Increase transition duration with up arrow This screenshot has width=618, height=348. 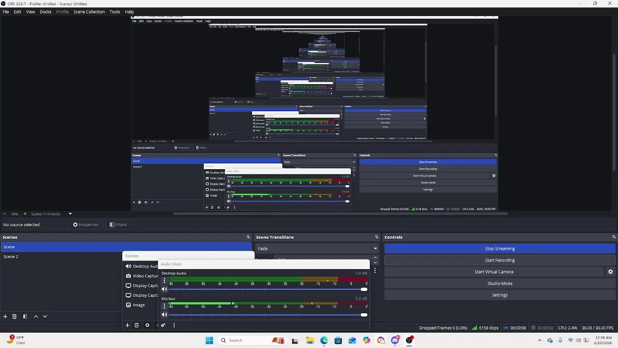(375, 258)
